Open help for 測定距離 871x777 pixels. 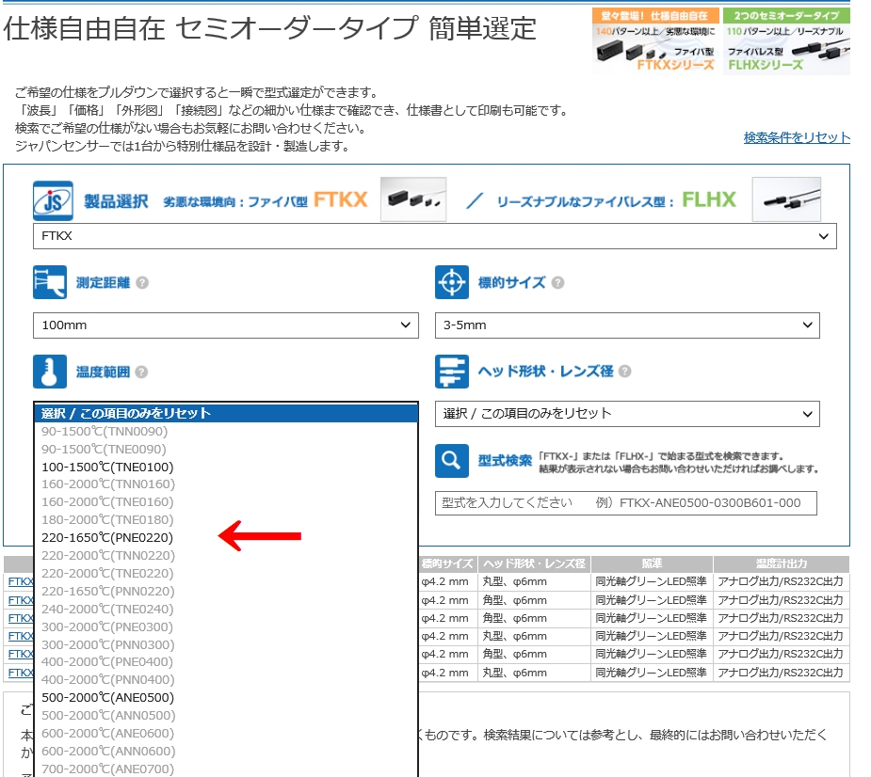pos(142,283)
